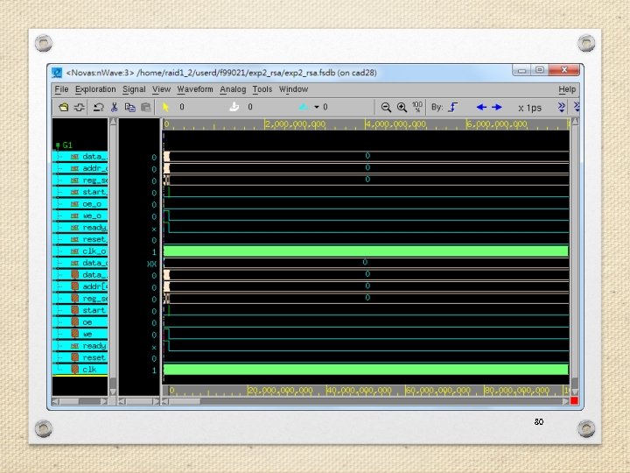Image resolution: width=630 pixels, height=473 pixels.
Task: Click the 6,000,000,000 mark on top ruler
Action: [x=497, y=124]
